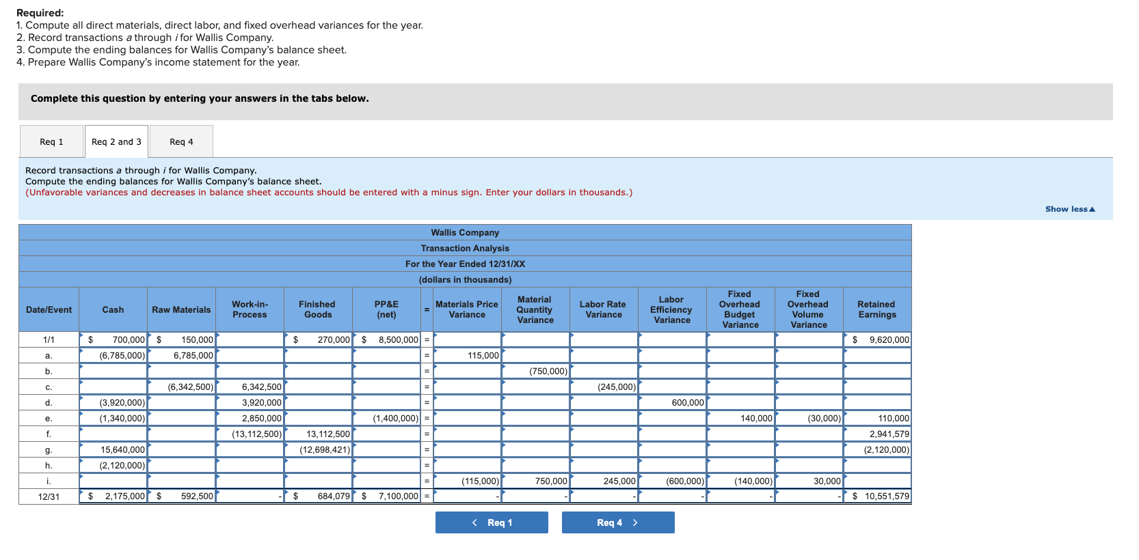Select beginning Cash balance 700,000
1139x560 pixels.
(113, 339)
